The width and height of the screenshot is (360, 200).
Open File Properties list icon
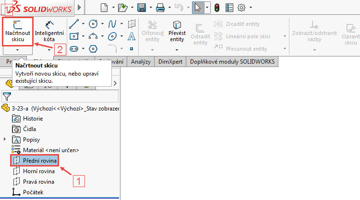[229, 8]
